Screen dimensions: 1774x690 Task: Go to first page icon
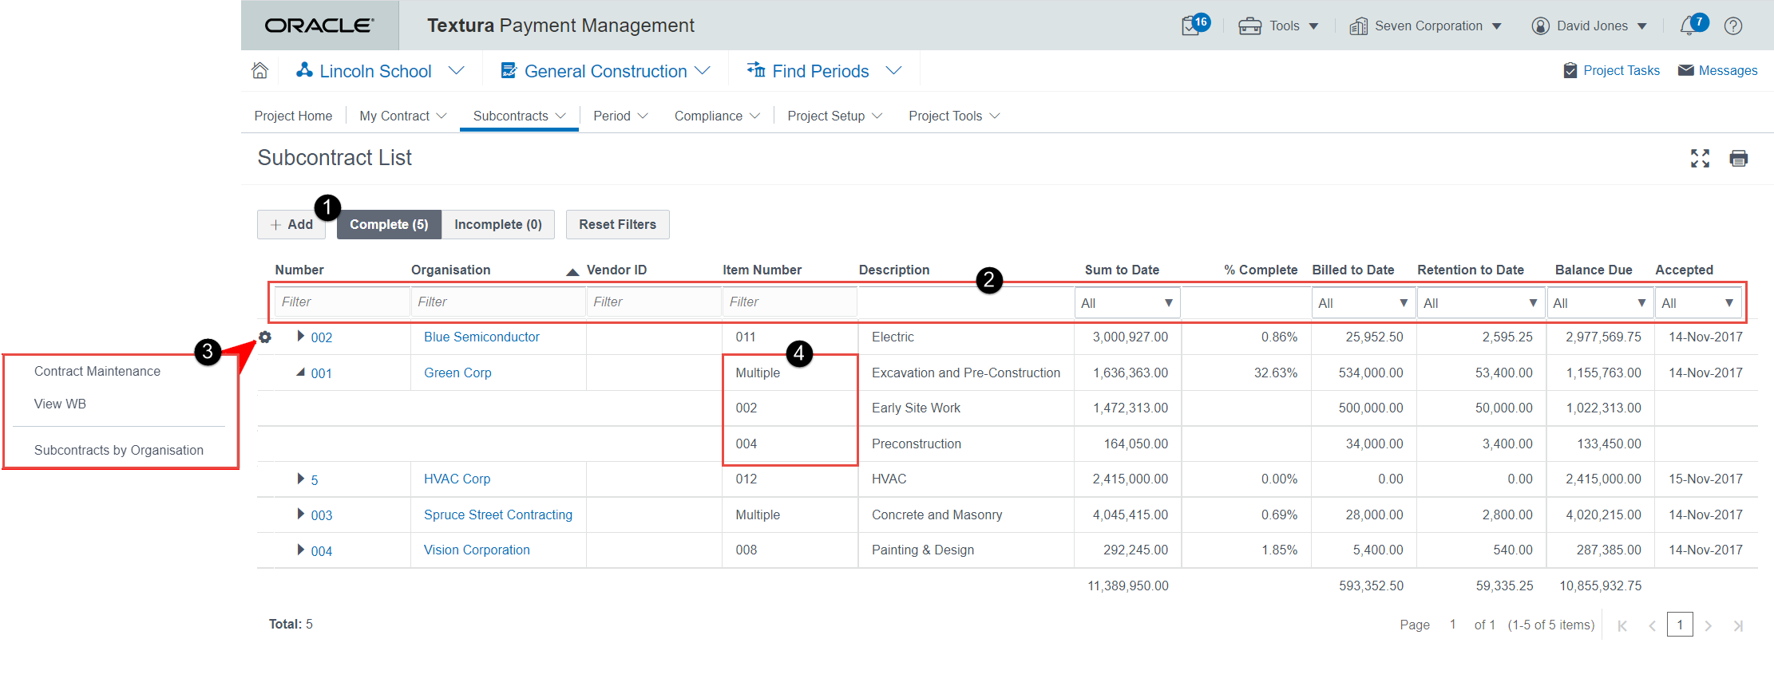click(1622, 625)
